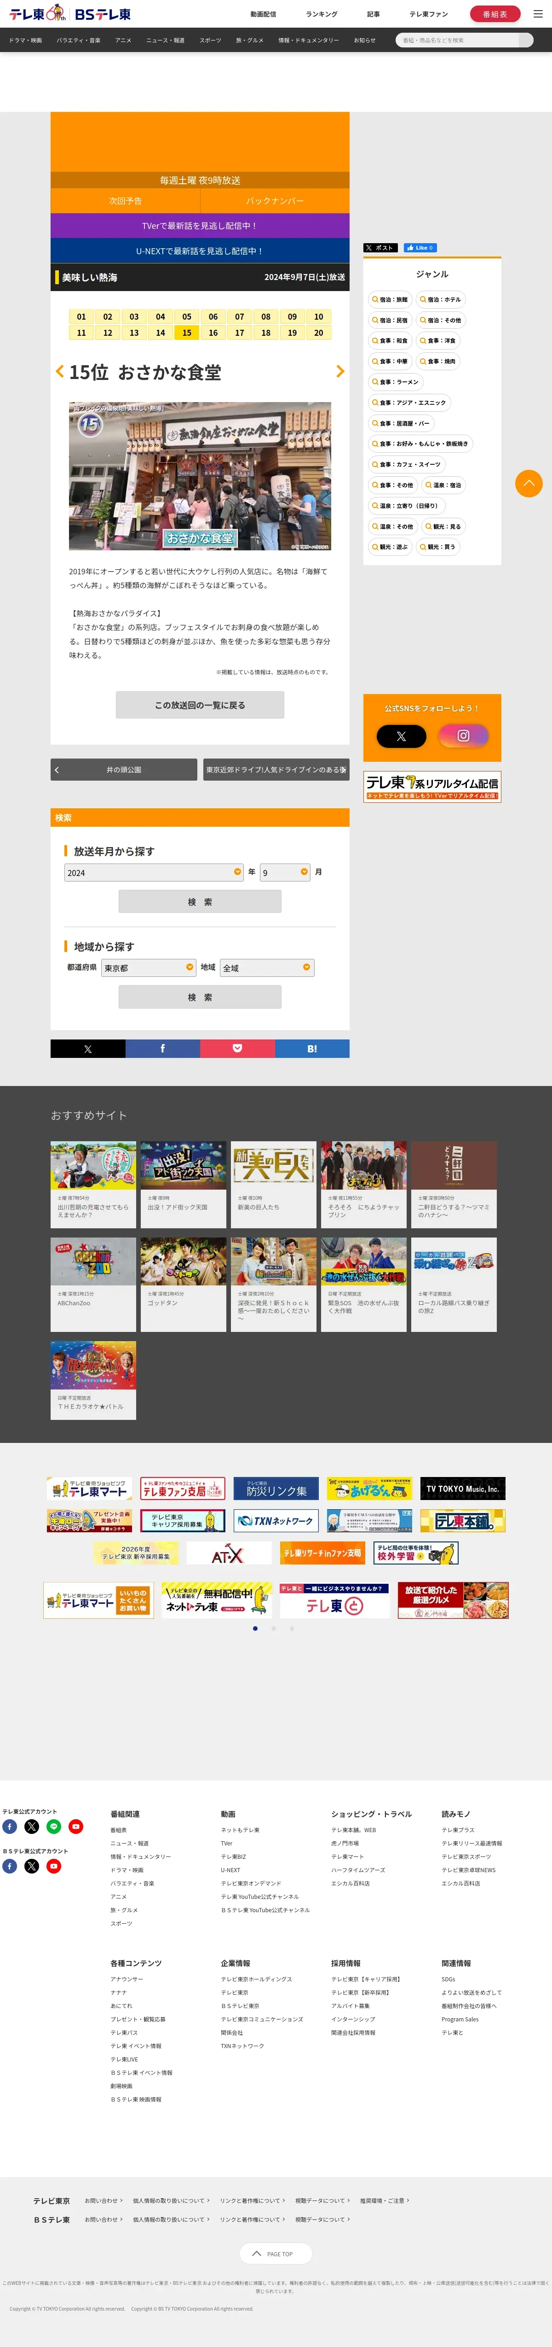Click the header program search input field

(456, 39)
